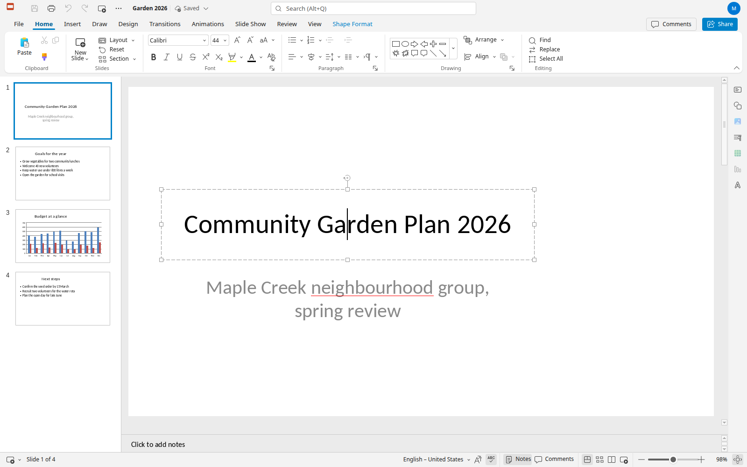Click the Print icon in title bar

pos(51,8)
